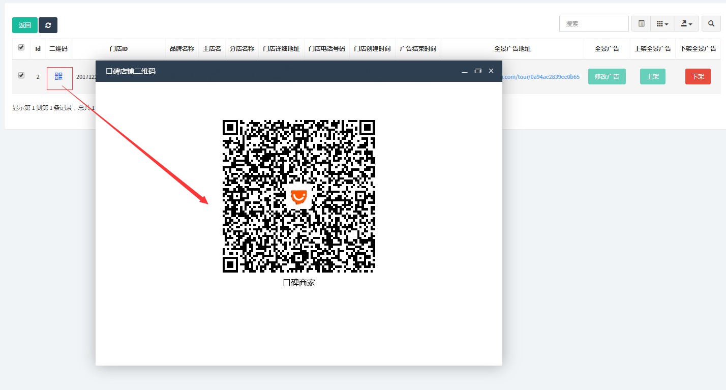The width and height of the screenshot is (726, 390).
Task: Click the 口碑商家 caption text
Action: (x=299, y=282)
